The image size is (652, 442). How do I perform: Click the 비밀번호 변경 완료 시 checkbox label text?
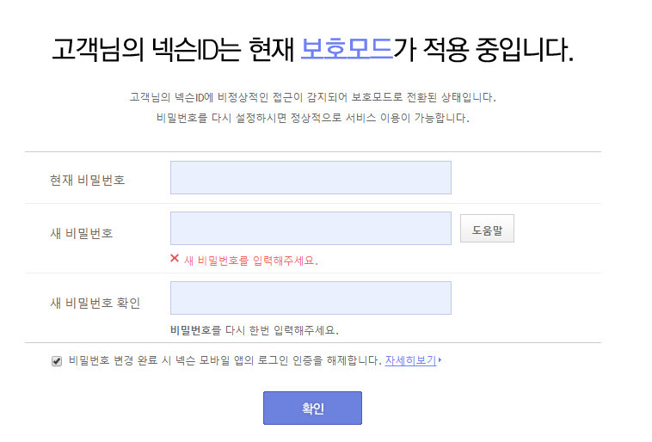click(224, 360)
